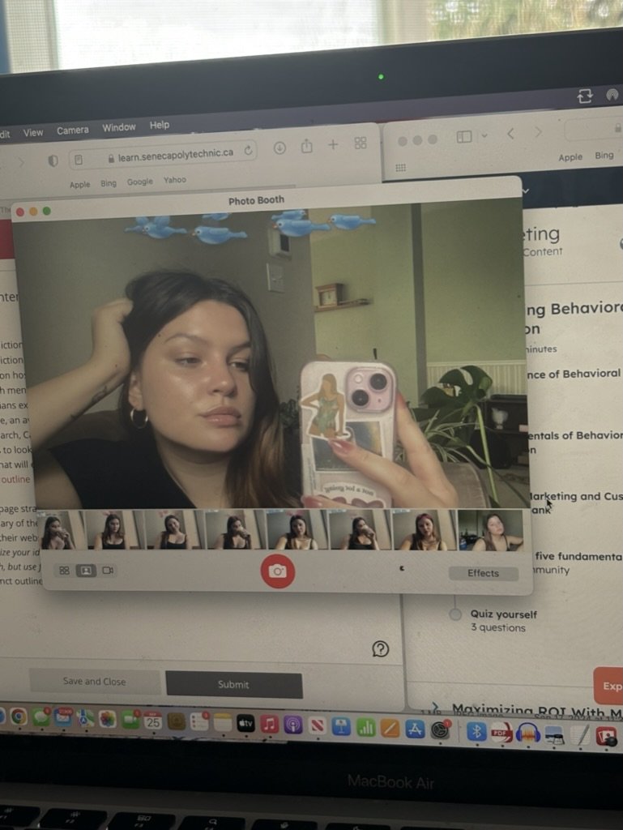The height and width of the screenshot is (830, 623).
Task: Open the red PDF app in the Dock
Action: coord(501,733)
